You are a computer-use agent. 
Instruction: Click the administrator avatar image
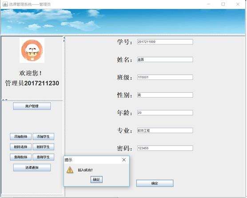pyautogui.click(x=32, y=50)
